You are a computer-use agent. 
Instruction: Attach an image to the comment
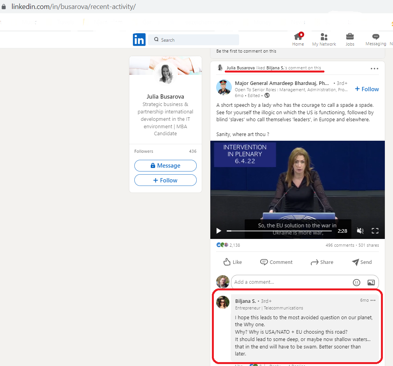click(371, 283)
